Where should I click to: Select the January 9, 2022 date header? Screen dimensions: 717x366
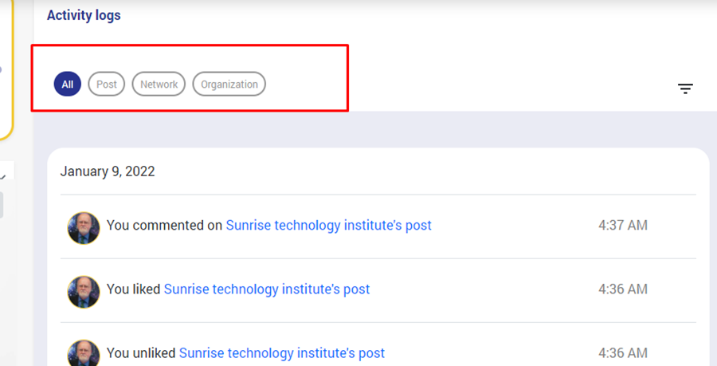click(108, 171)
